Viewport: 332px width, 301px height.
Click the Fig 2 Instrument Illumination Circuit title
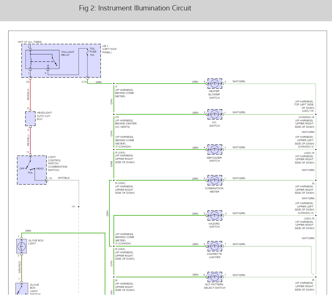click(135, 8)
